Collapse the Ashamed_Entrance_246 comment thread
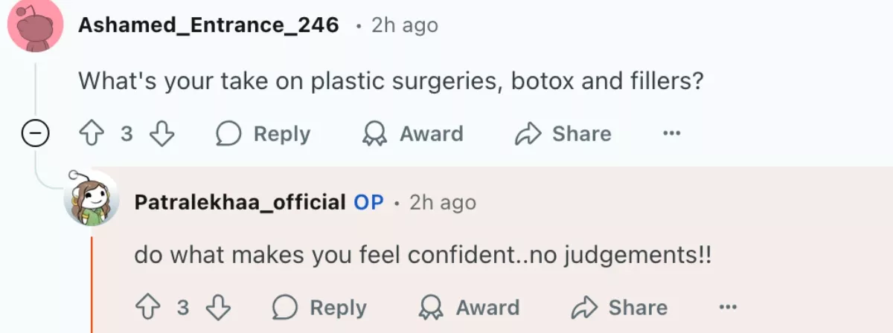 pos(35,135)
